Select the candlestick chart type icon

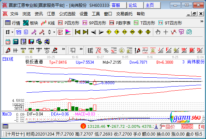tap(49, 32)
